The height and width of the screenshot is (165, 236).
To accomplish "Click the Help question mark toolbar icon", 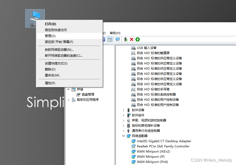I will (104, 39).
